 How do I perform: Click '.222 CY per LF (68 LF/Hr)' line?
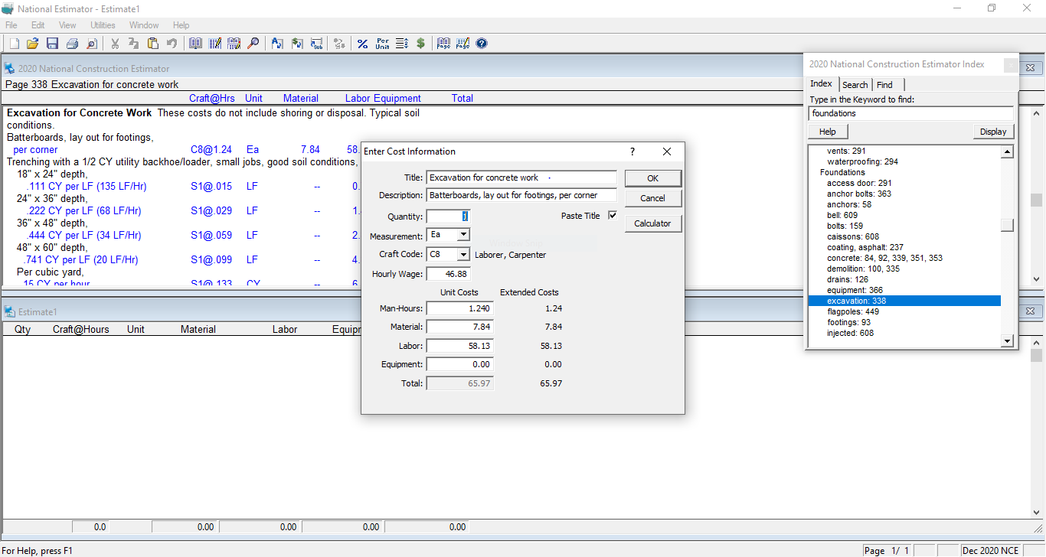coord(83,210)
